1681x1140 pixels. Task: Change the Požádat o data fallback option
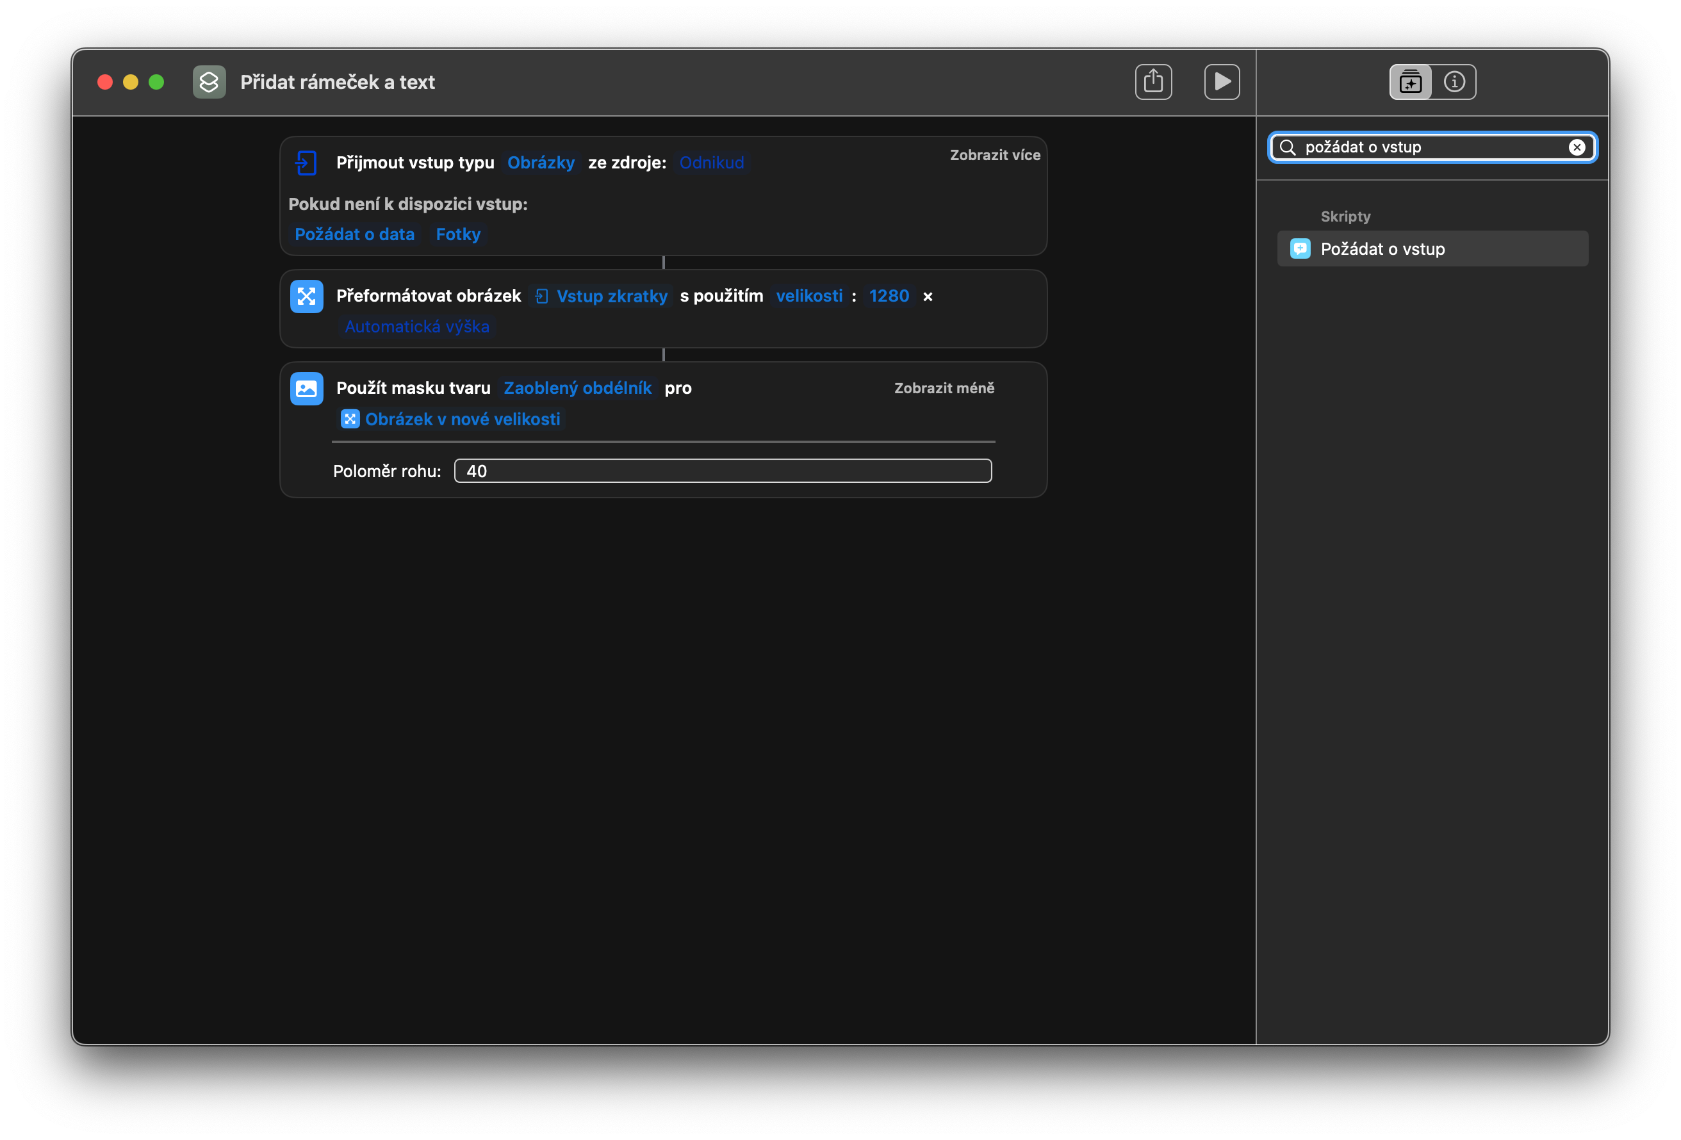354,234
